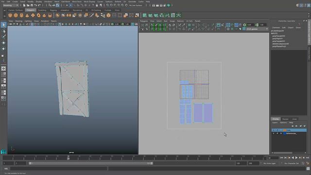Open the Modeling workspace menu set dropdown
The width and height of the screenshot is (311, 175).
[x=11, y=5]
